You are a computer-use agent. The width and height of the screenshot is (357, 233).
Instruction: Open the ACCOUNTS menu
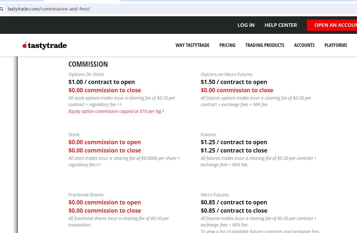coord(304,45)
